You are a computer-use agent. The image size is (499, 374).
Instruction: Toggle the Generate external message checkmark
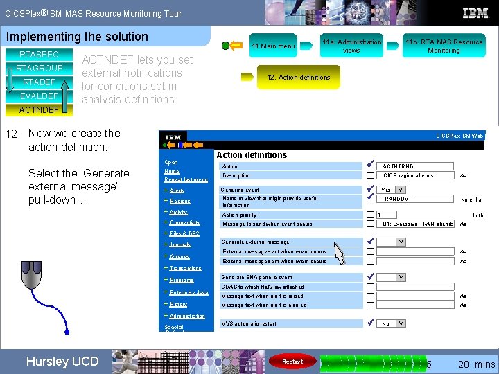370,241
